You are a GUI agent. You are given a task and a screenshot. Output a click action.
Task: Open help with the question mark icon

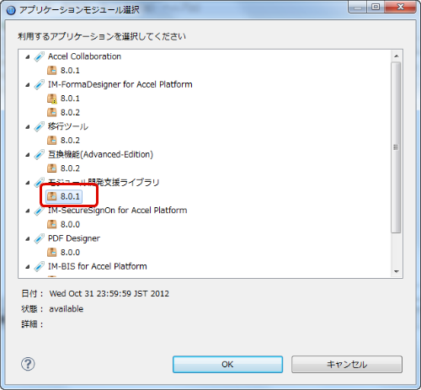click(28, 364)
